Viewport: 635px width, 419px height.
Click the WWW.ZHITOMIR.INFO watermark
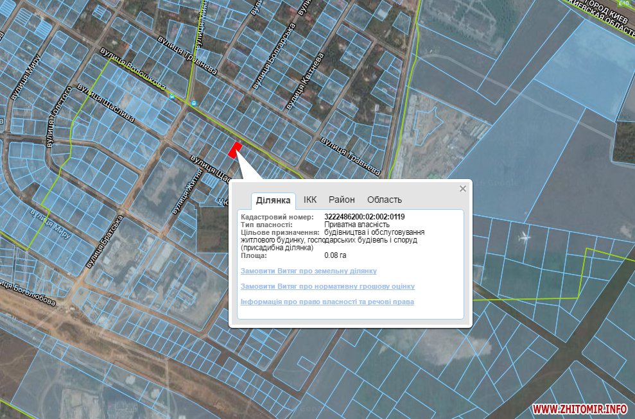coord(579,408)
